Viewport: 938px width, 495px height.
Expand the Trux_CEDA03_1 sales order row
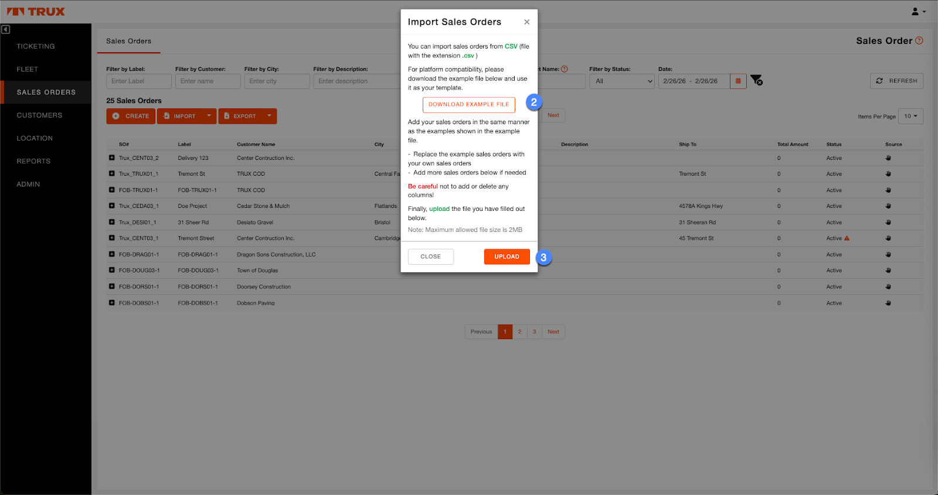click(x=111, y=206)
